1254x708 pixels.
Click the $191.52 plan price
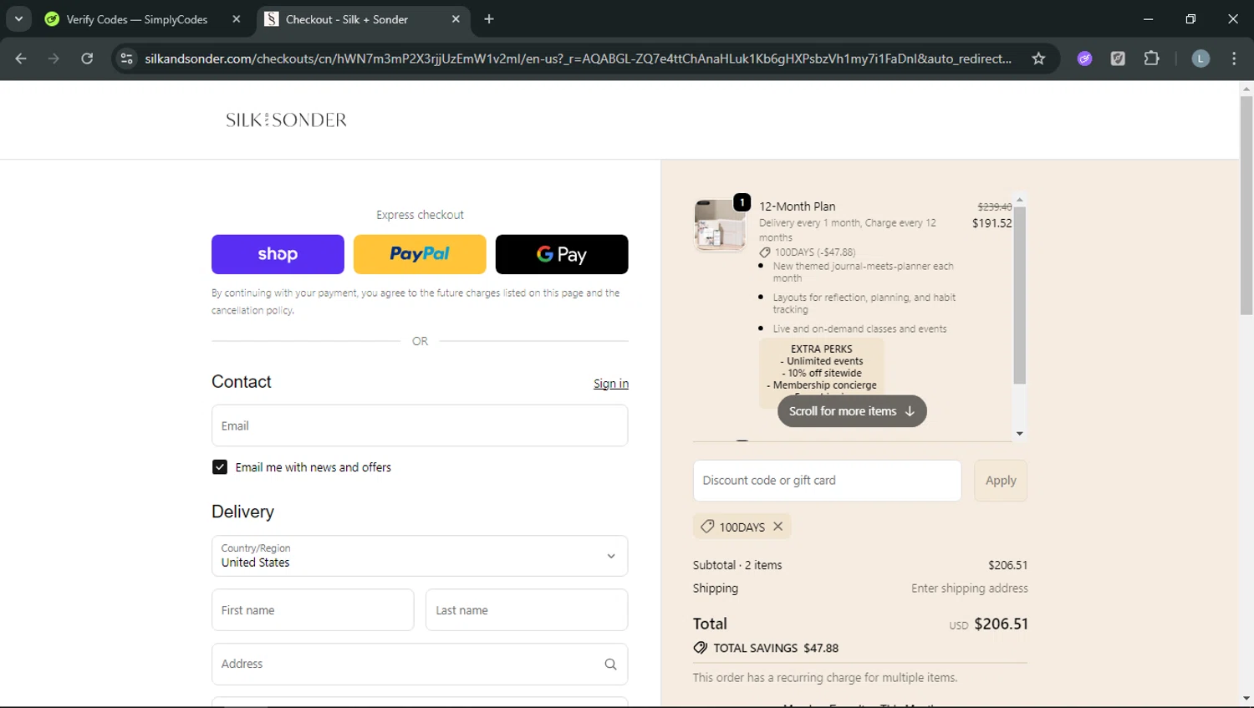(x=991, y=223)
